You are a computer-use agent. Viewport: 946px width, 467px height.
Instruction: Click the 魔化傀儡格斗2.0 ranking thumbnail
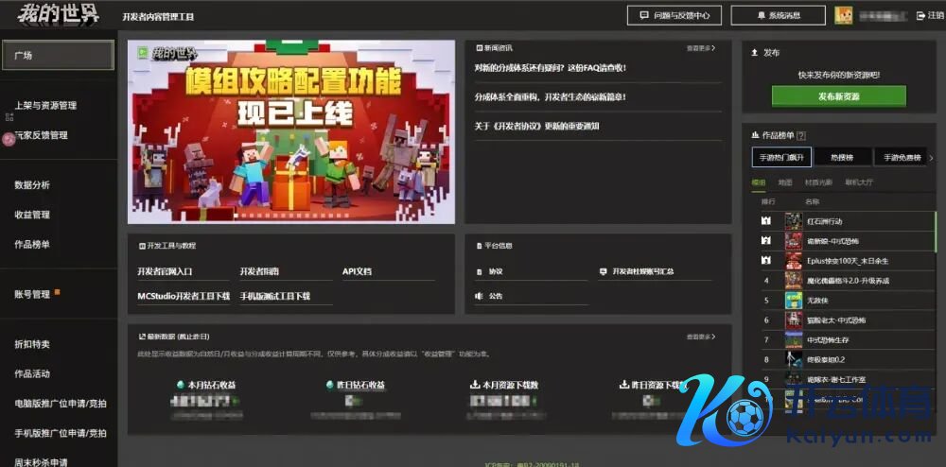793,280
